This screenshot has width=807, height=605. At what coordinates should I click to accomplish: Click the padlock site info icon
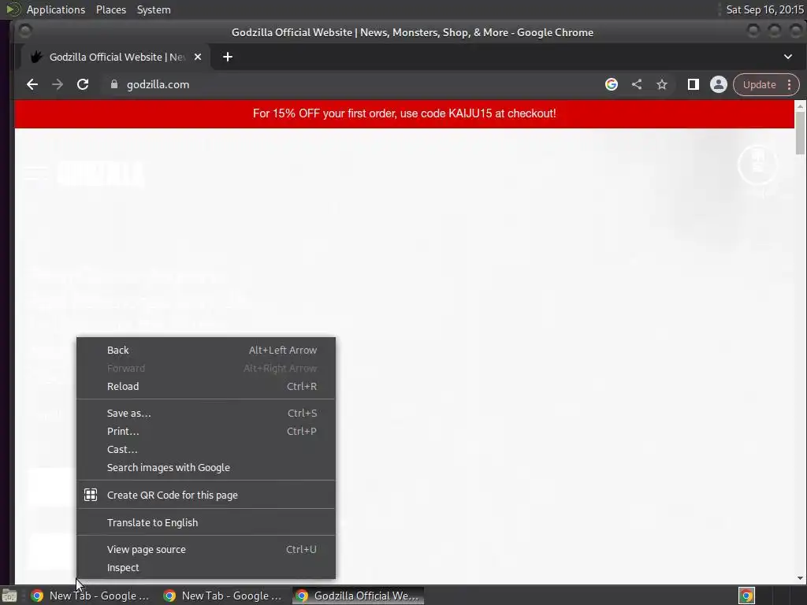coord(114,84)
